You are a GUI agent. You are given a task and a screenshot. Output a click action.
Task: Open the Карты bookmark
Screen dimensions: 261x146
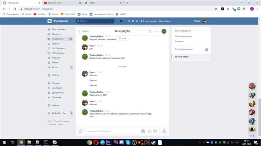53,14
